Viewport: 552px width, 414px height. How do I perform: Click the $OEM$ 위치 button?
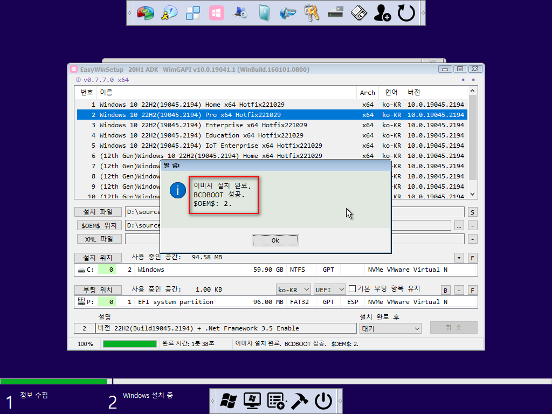99,226
